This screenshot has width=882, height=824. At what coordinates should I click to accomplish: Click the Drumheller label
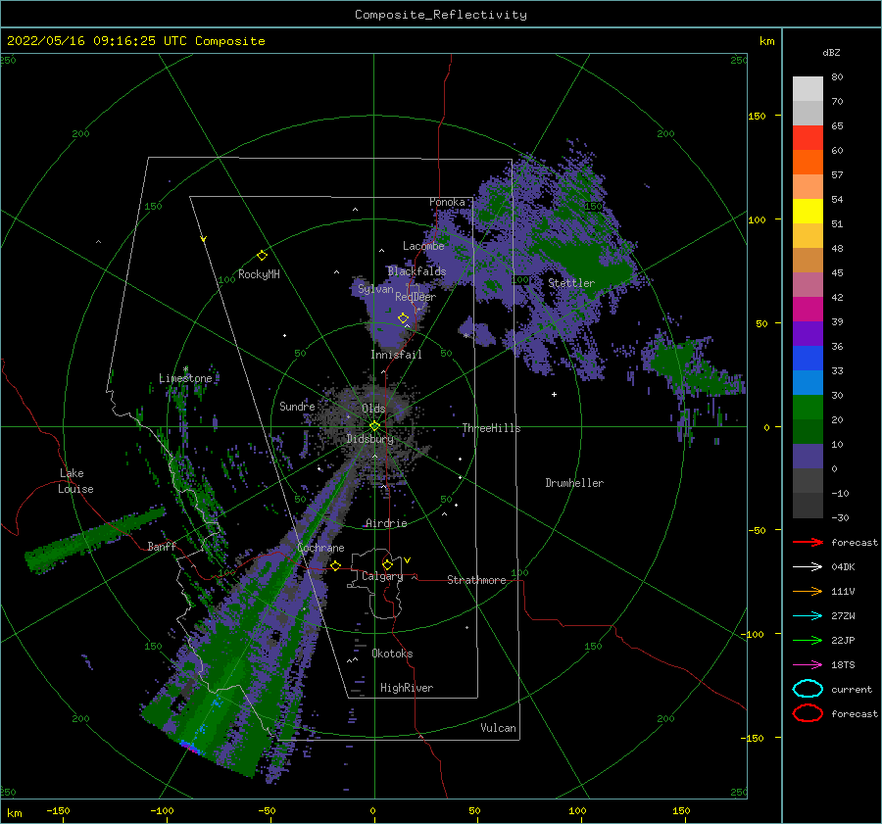tap(574, 483)
